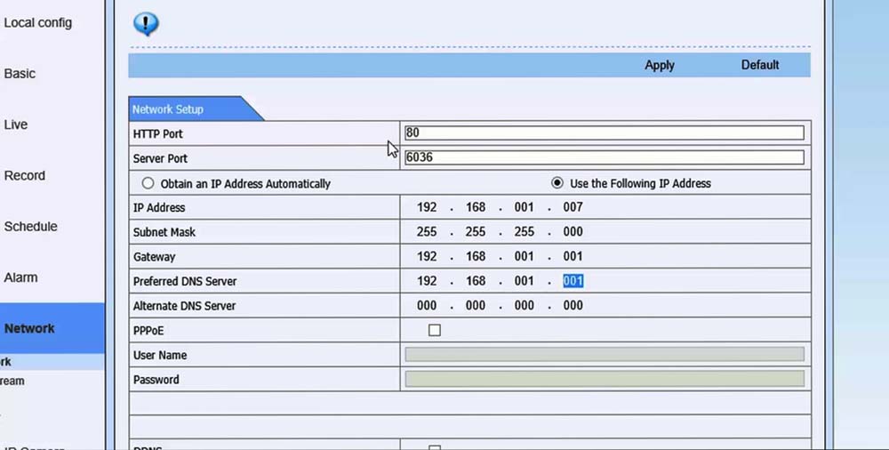The width and height of the screenshot is (889, 450).
Task: Click the Alternate DNS Server label
Action: [184, 306]
